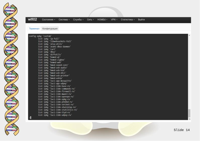This screenshot has height=141, width=200.
Task: Click the terminal prompt cursor
Action: point(30,117)
